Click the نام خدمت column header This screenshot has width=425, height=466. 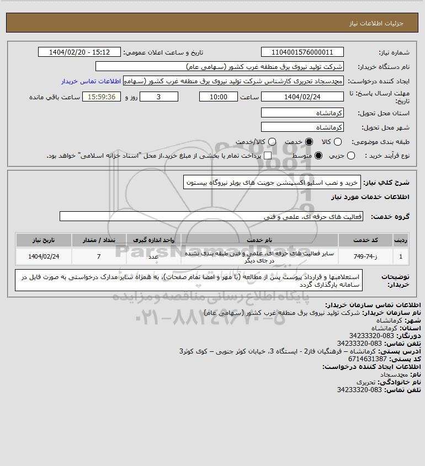pos(259,240)
